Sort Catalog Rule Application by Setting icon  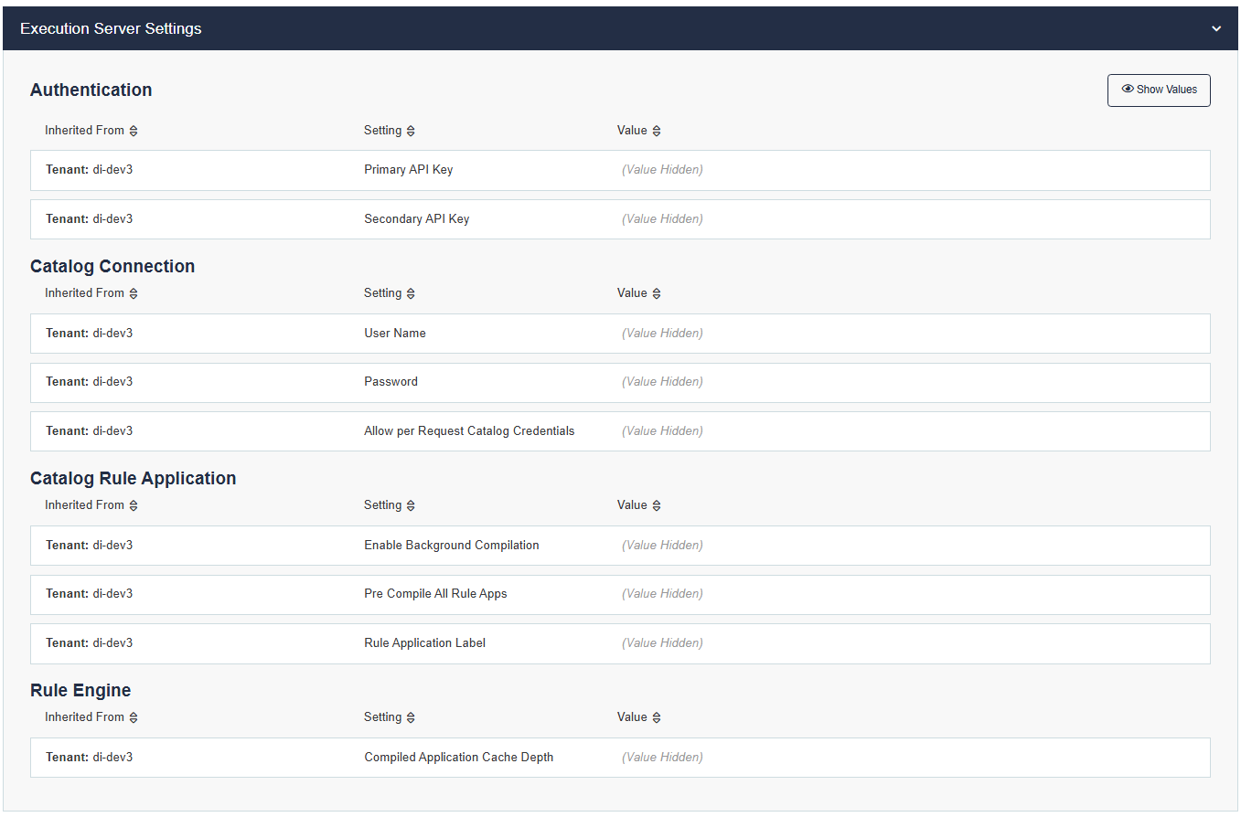point(411,505)
